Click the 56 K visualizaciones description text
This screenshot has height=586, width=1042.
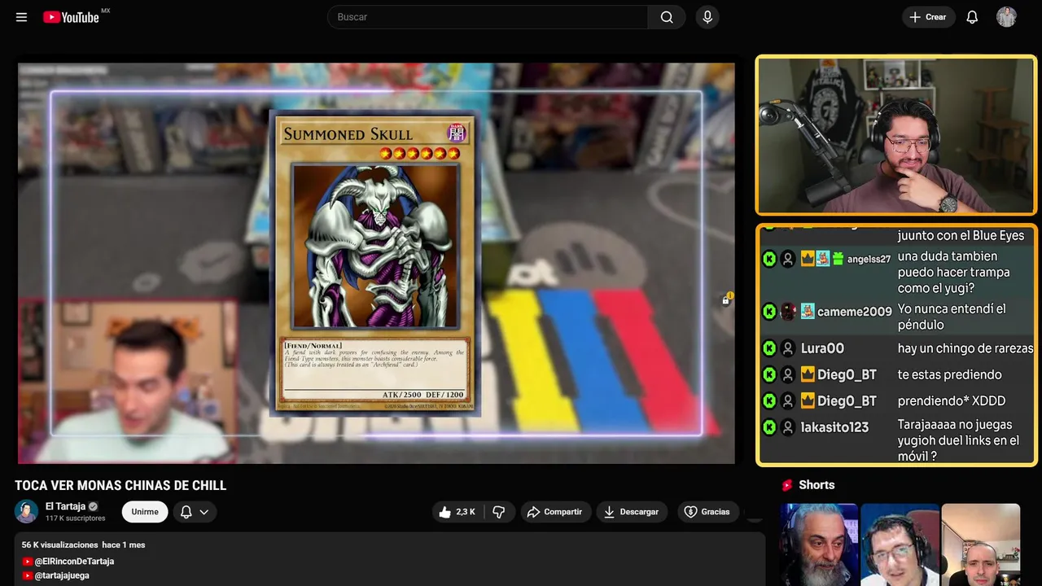pos(59,544)
